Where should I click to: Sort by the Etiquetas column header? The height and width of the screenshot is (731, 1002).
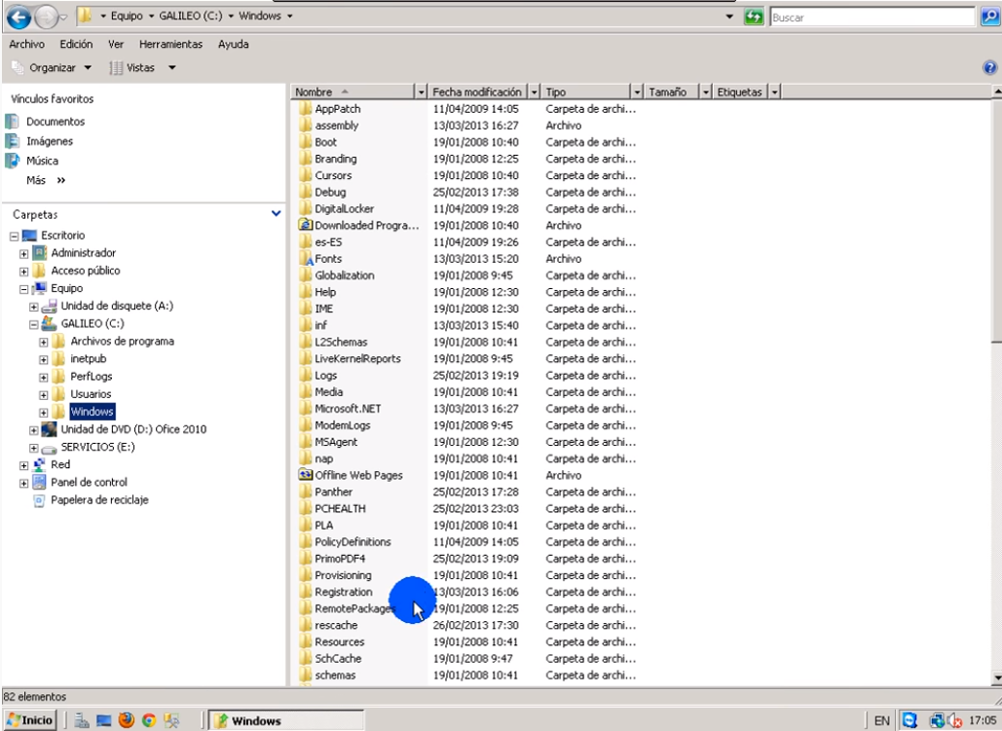[740, 92]
